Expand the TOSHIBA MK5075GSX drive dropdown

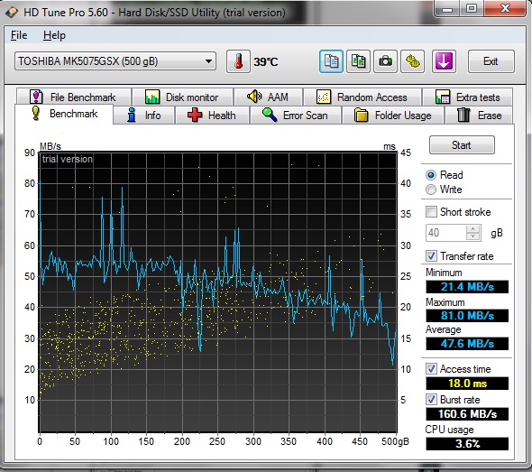pos(115,61)
